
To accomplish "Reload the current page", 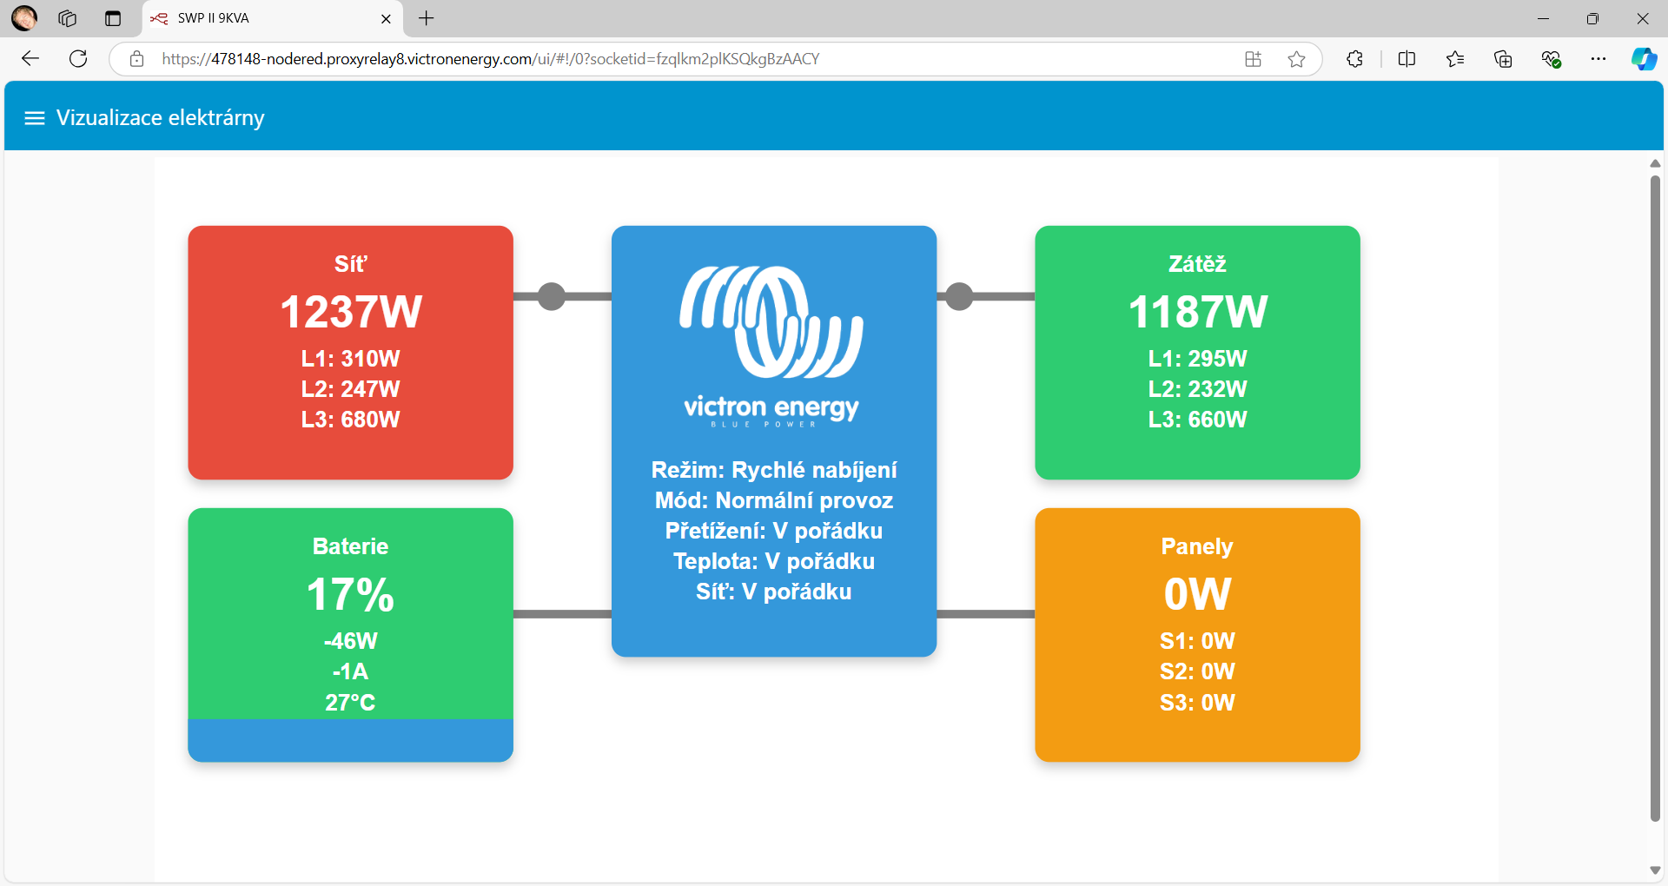I will pos(78,59).
